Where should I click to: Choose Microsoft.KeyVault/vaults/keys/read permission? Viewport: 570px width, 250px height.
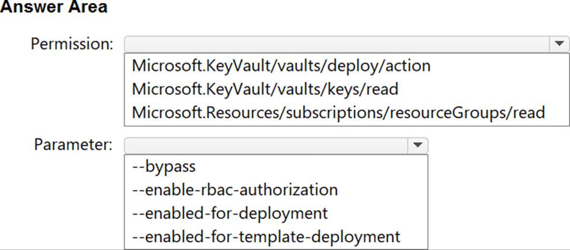click(x=265, y=89)
